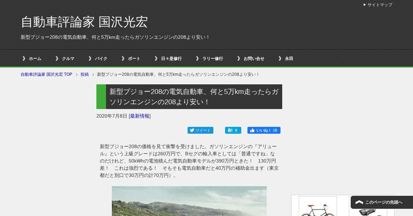Click the Facebook thumbs-up icon
Screen dimensions: 413x216
point(252,130)
